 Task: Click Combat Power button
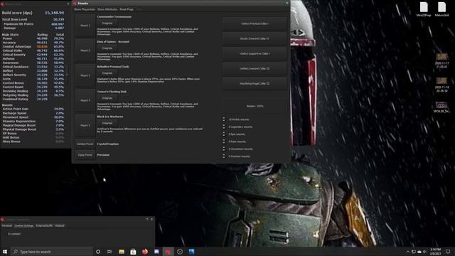click(x=85, y=144)
